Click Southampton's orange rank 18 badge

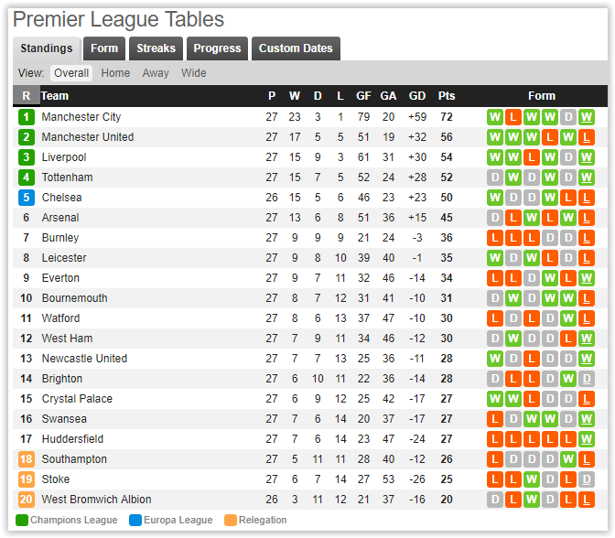point(27,458)
